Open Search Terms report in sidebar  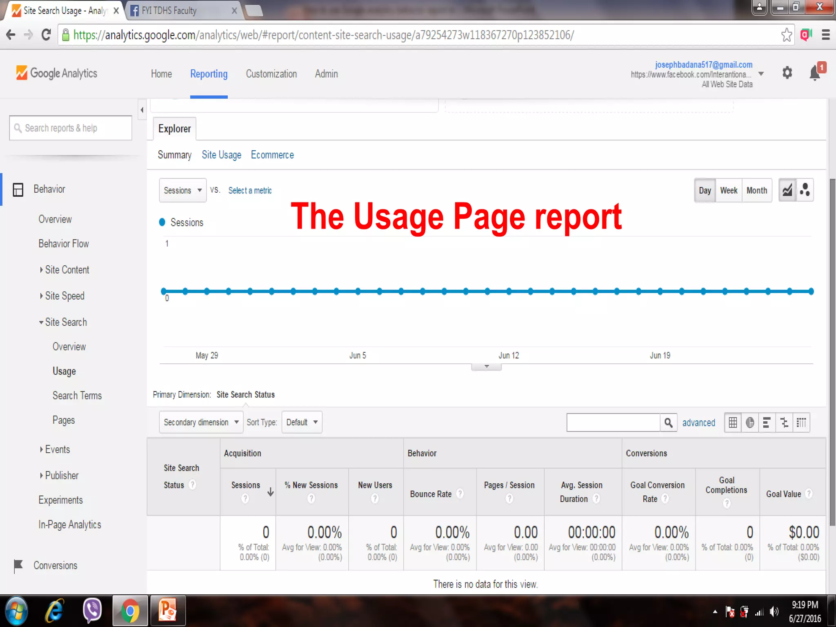(x=77, y=396)
